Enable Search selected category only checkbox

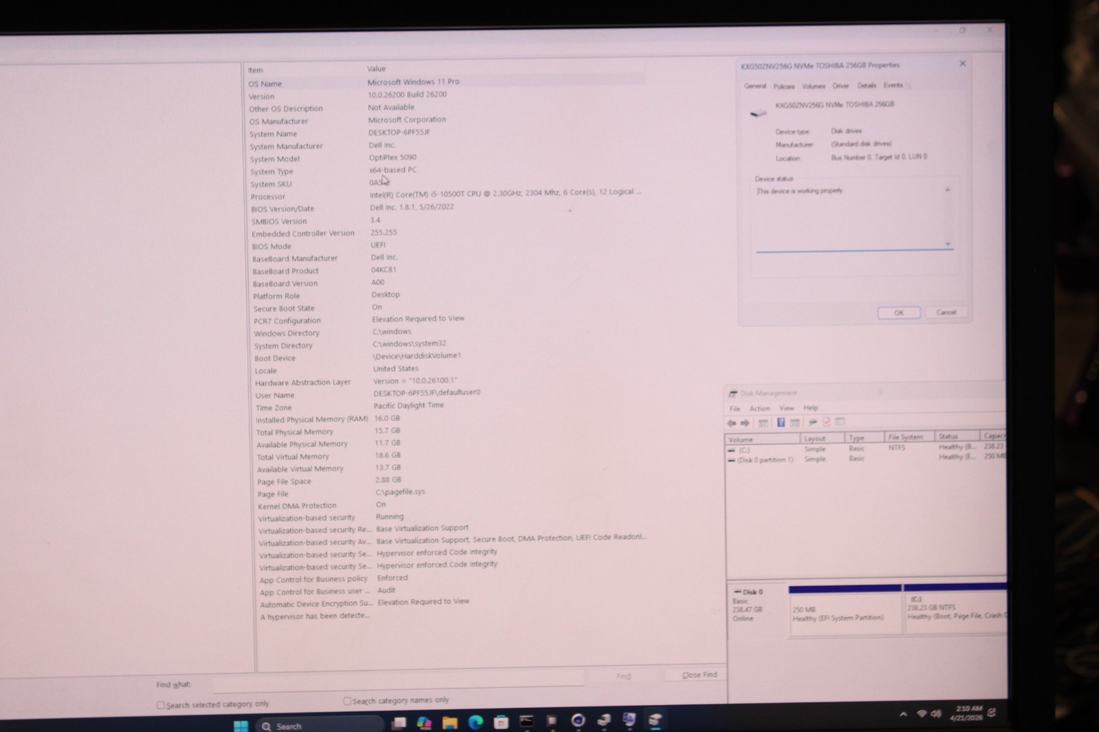(160, 705)
